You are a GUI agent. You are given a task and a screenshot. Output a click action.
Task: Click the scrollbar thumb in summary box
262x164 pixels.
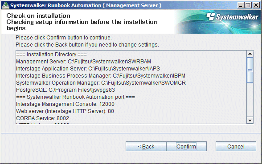coord(250,70)
